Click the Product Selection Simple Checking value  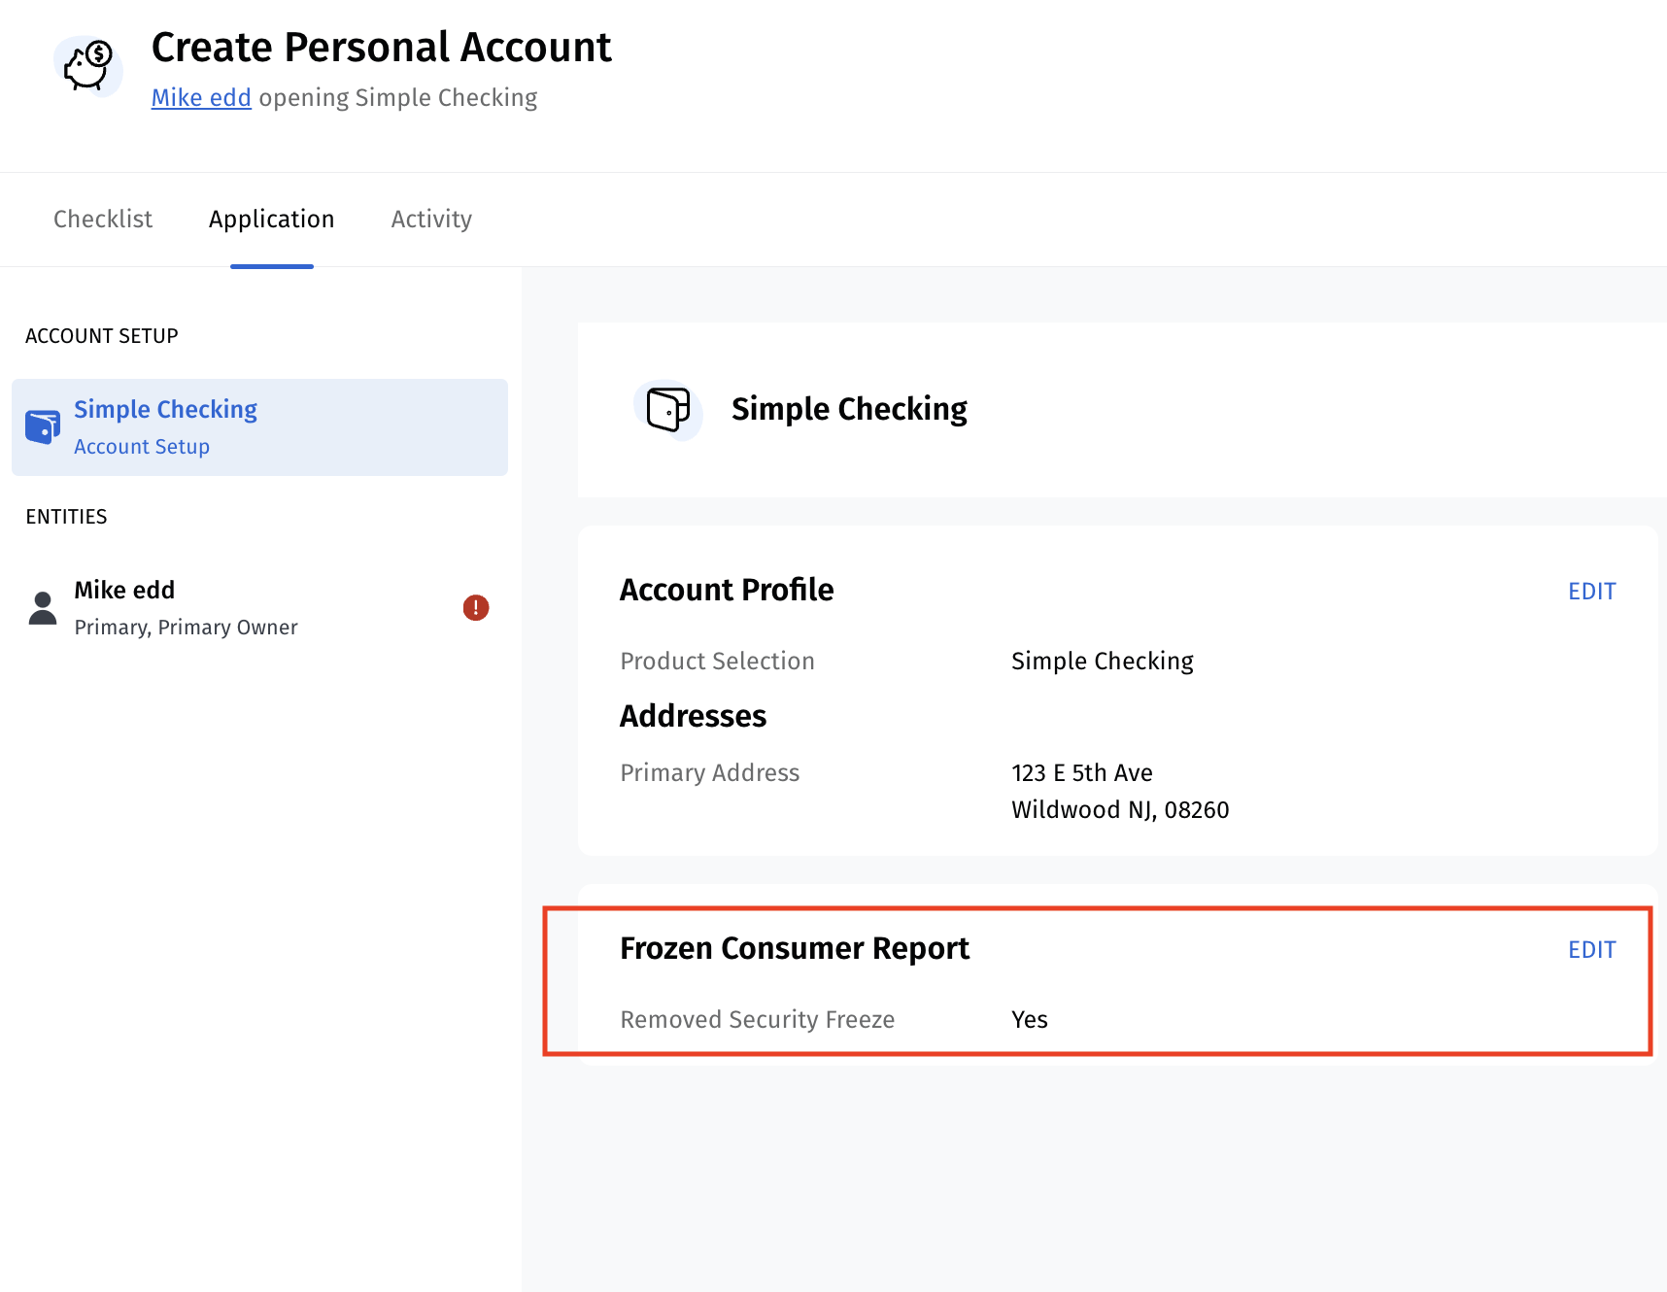click(1102, 662)
